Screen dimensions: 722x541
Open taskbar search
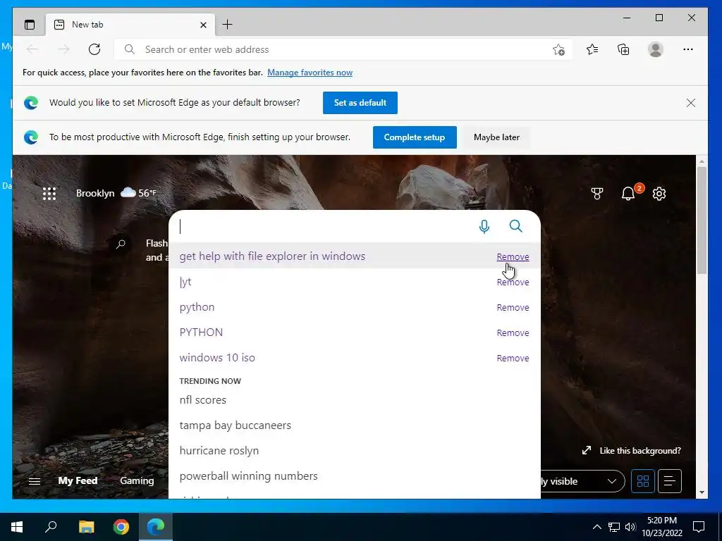tap(51, 527)
